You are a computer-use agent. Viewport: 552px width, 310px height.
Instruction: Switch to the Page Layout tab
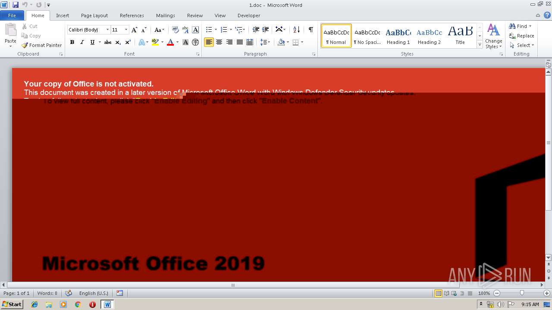click(94, 15)
